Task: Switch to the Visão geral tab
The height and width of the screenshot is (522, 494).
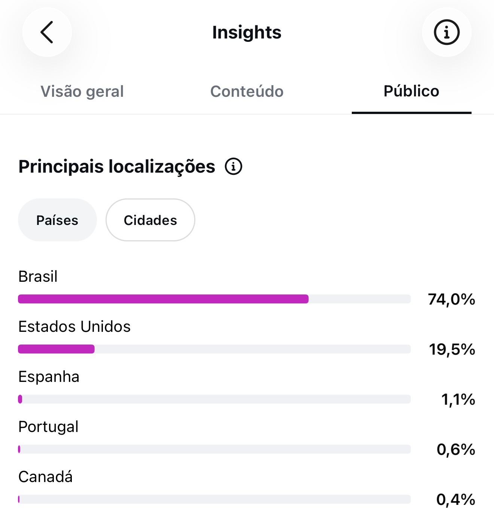Action: 82,91
